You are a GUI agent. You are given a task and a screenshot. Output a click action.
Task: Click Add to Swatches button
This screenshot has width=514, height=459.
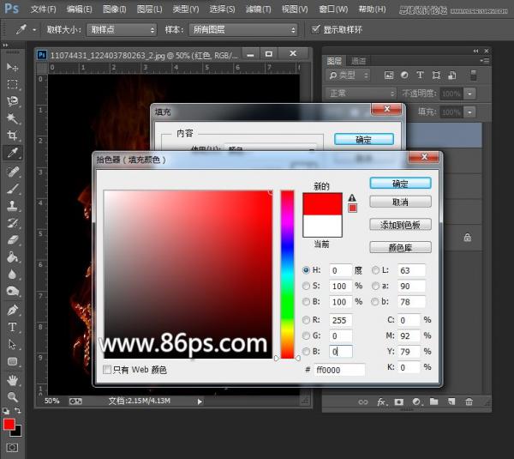pyautogui.click(x=399, y=224)
